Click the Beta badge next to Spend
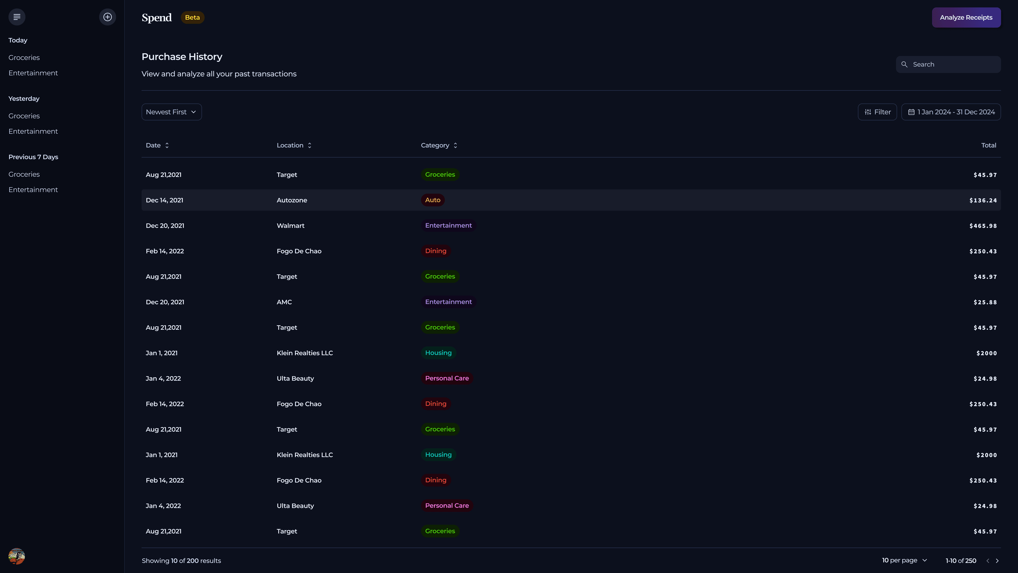Viewport: 1018px width, 573px height. pyautogui.click(x=192, y=18)
